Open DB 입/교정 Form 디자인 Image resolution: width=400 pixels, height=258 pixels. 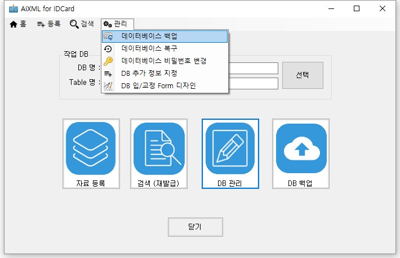pyautogui.click(x=158, y=86)
